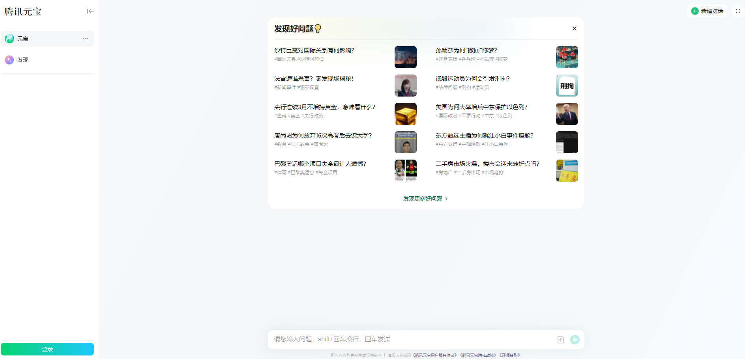This screenshot has height=359, width=745.
Task: Click thumbnail for 法官遭谁杀害 question
Action: 406,86
